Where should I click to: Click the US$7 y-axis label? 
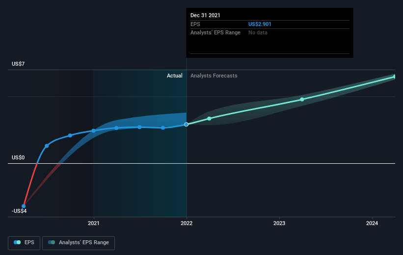tap(18, 64)
